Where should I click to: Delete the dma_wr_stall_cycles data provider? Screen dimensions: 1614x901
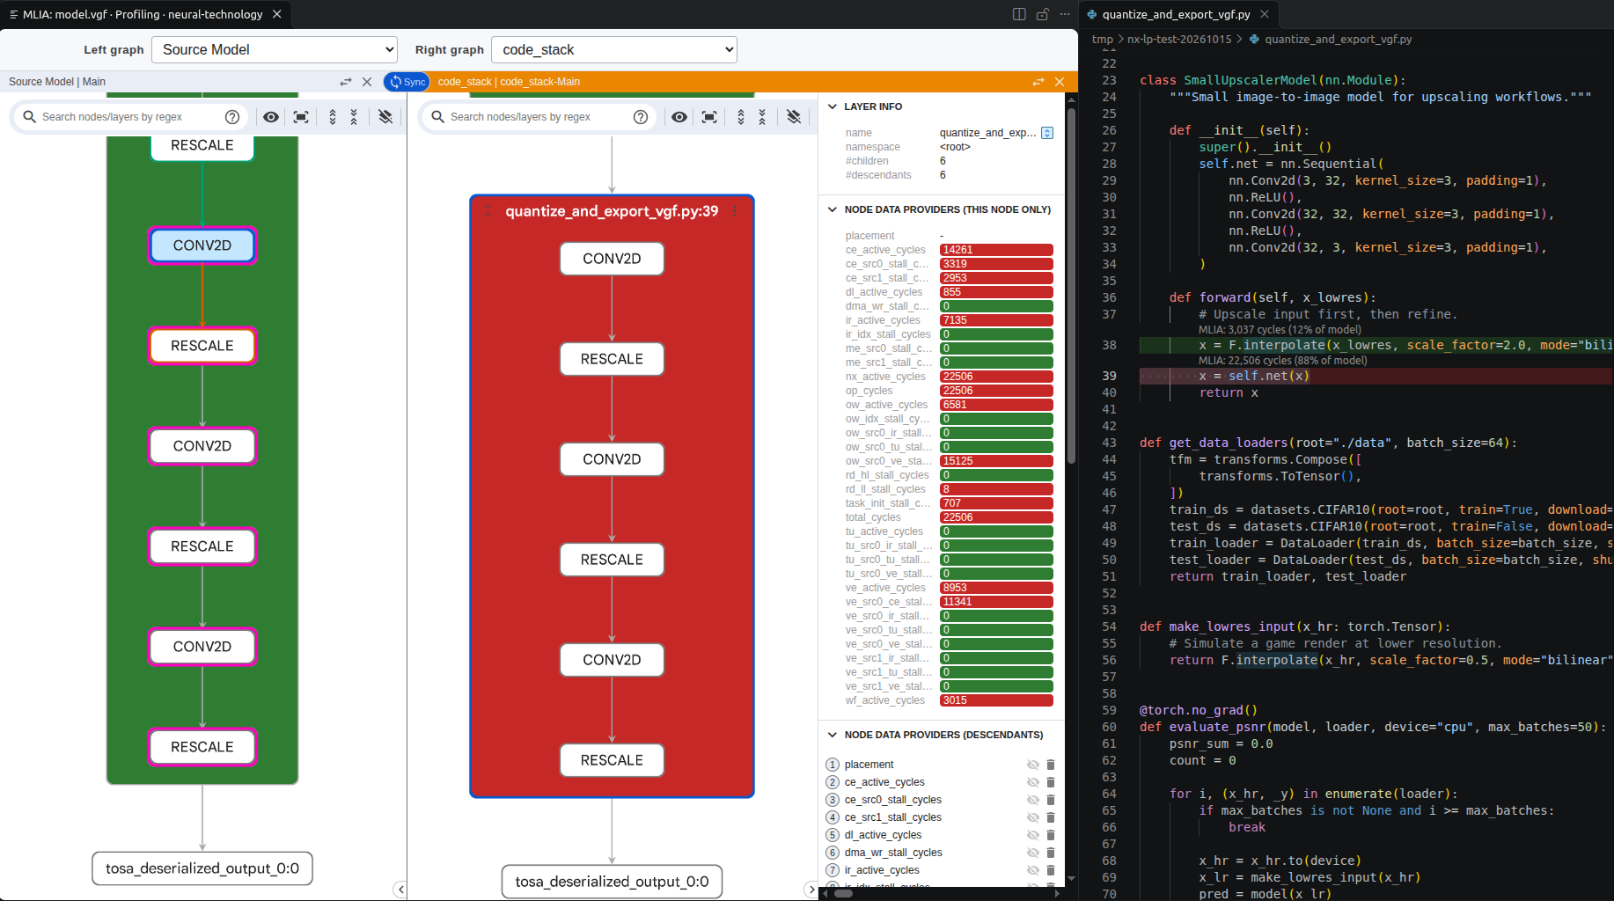(x=1051, y=853)
